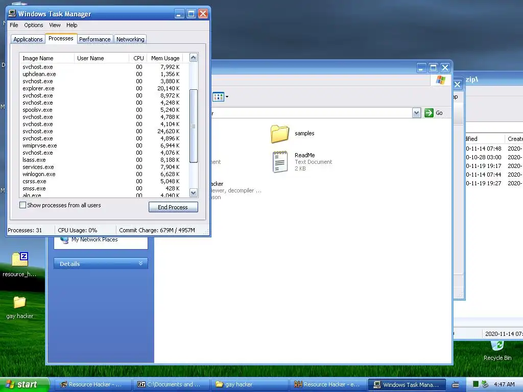Click the End Process button

click(x=173, y=207)
